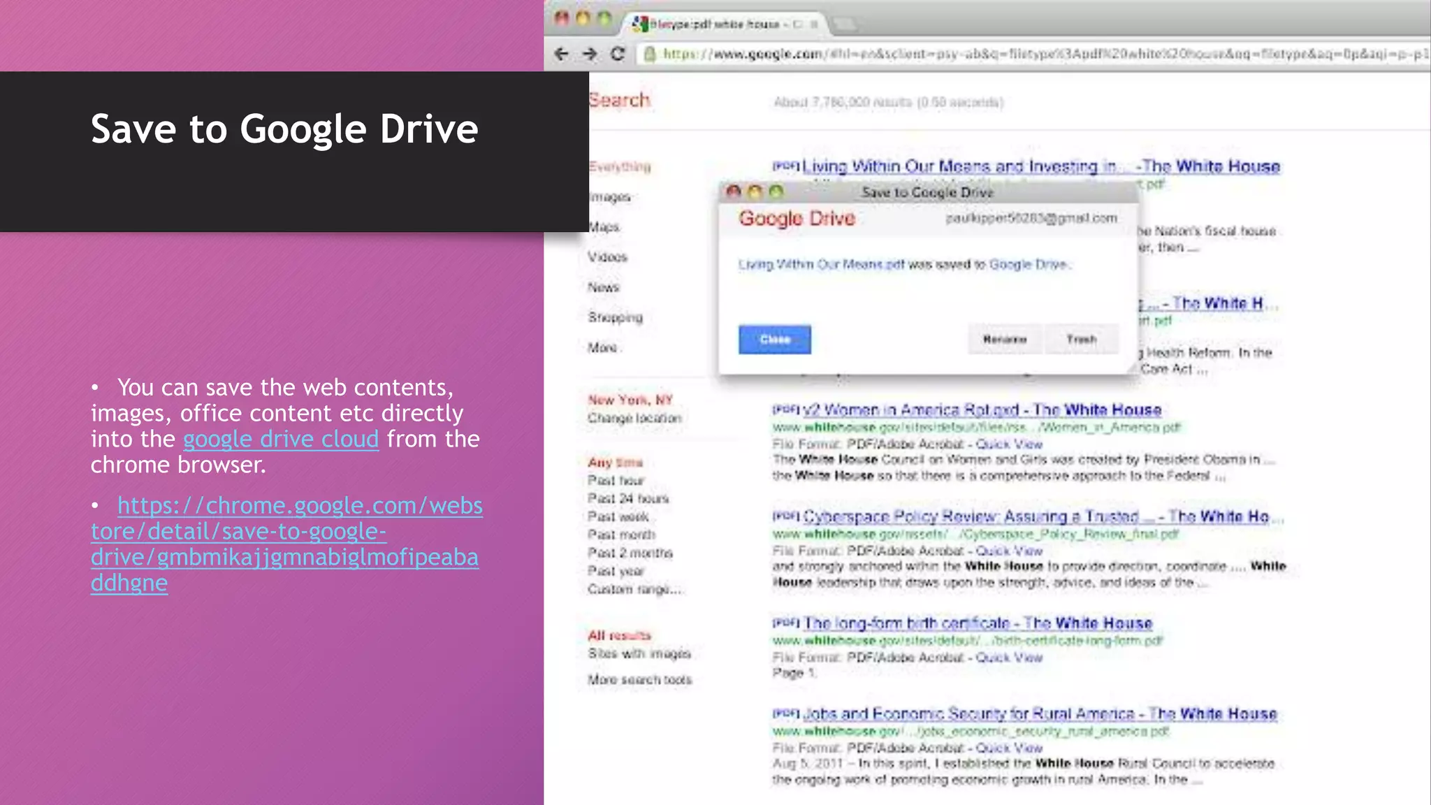Filter results by Past 2 months
This screenshot has height=805, width=1431.
[630, 553]
